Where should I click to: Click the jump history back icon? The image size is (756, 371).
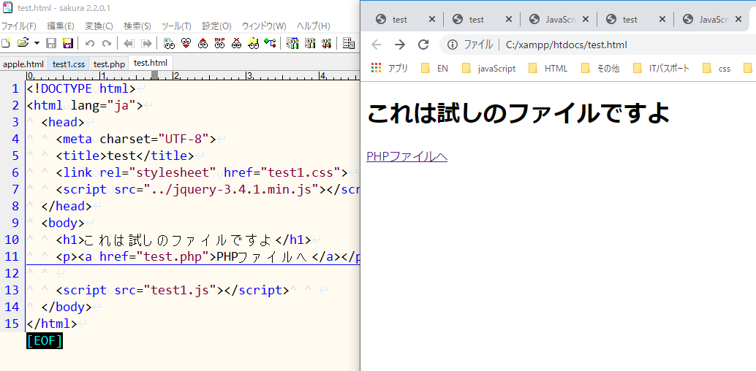coord(129,43)
